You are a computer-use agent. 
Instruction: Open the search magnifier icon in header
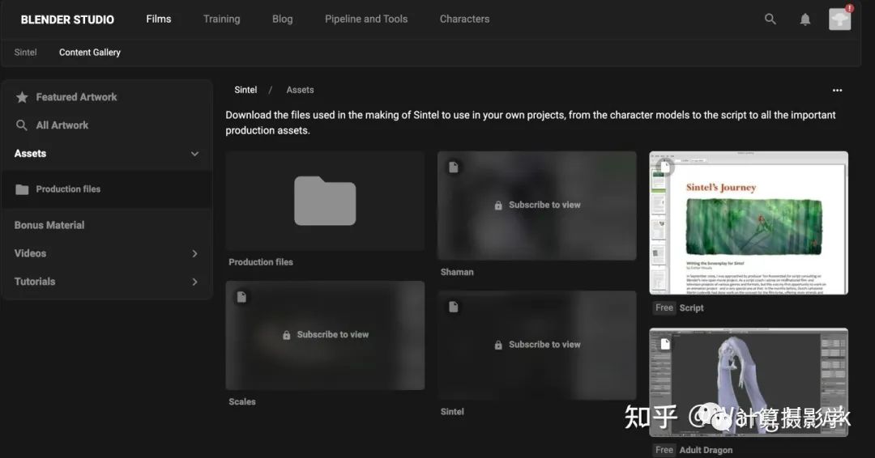[770, 19]
